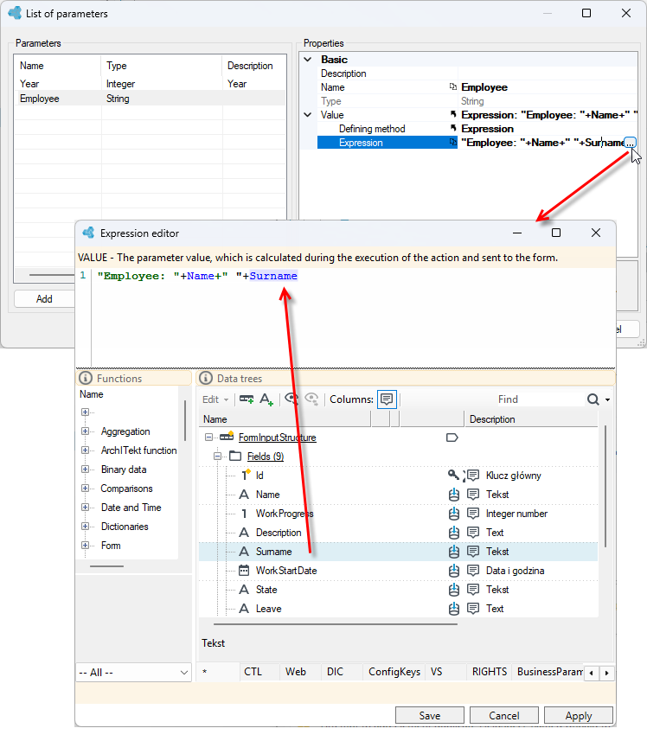Click the Cancel button in Expression editor
The image size is (647, 741).
pyautogui.click(x=503, y=715)
